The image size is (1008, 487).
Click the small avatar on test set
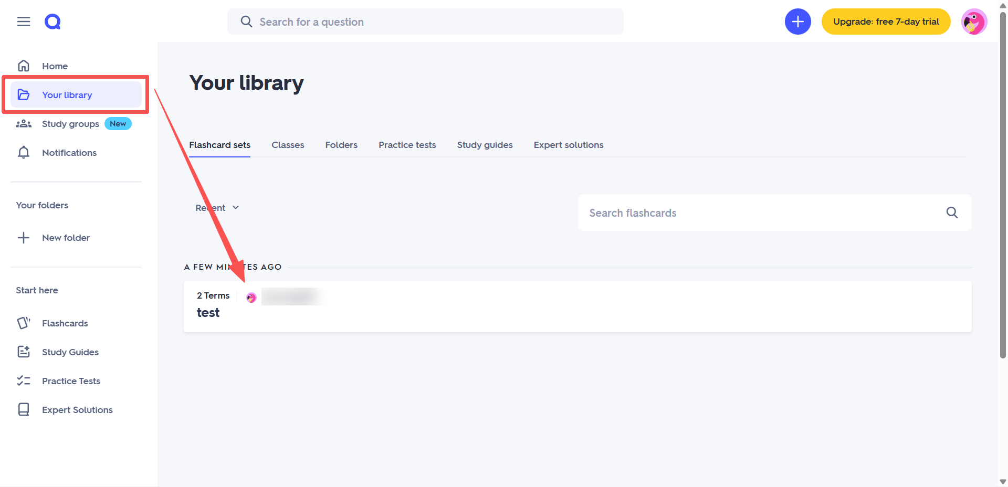click(251, 298)
